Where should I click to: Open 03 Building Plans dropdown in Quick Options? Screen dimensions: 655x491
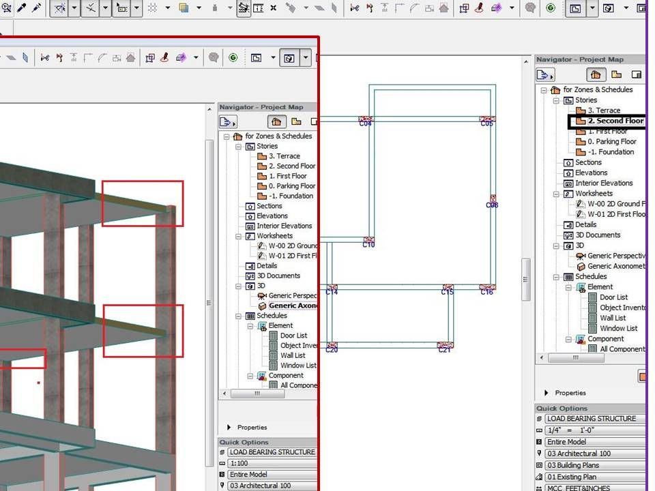[595, 465]
